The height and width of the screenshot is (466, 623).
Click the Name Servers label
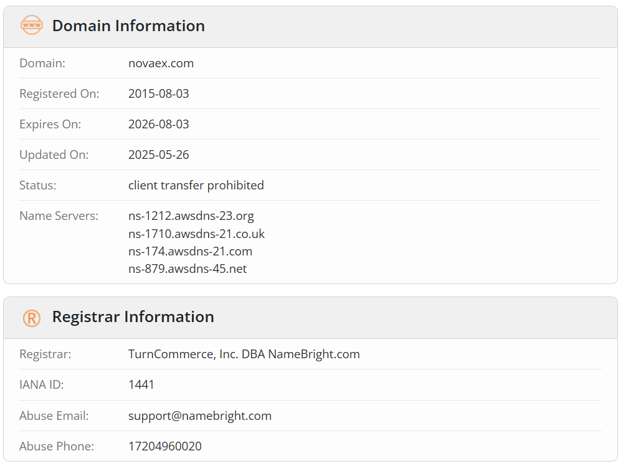(59, 216)
